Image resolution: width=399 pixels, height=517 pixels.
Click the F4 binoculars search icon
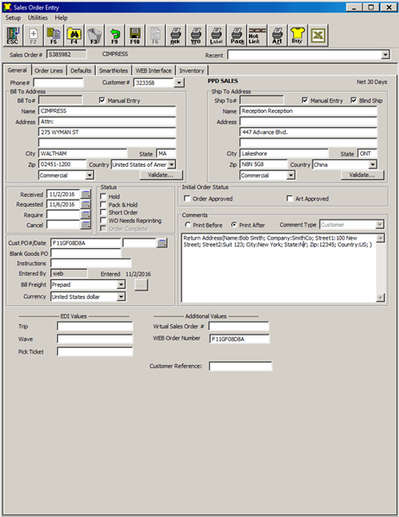click(x=74, y=35)
